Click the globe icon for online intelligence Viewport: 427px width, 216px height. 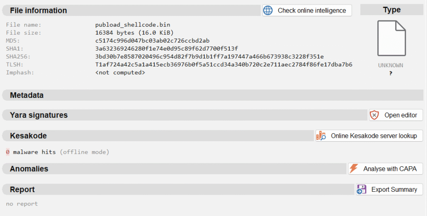[x=268, y=10]
